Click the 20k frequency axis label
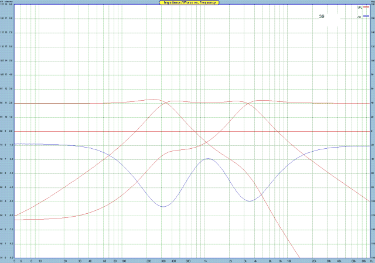Viewport: 375px width, 263px height. point(314,261)
